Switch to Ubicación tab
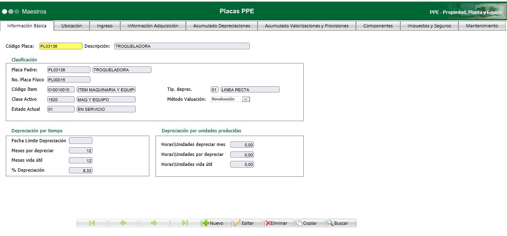Screen dimensions: 507x236 72,26
